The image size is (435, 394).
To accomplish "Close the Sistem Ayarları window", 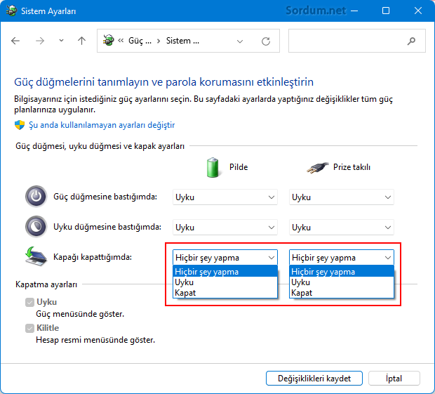I will pyautogui.click(x=418, y=11).
